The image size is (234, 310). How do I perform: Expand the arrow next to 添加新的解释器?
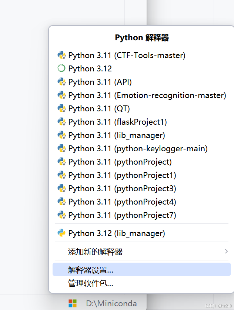click(227, 251)
